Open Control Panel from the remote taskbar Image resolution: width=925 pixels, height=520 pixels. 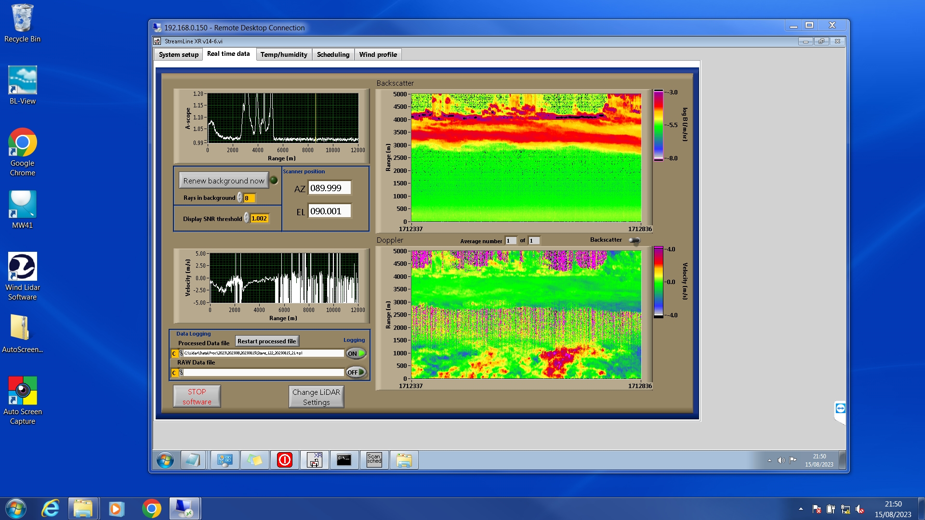point(225,460)
